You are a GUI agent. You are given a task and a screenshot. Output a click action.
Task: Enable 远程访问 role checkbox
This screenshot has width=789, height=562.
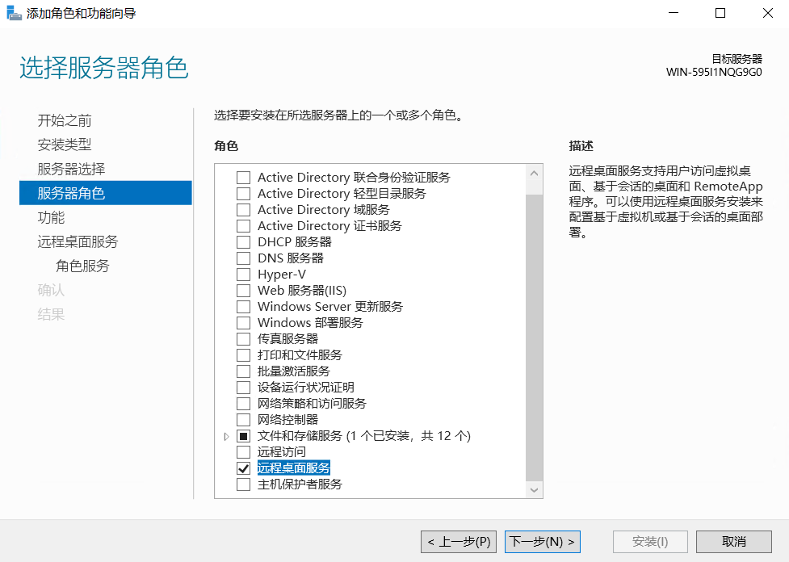pos(244,452)
